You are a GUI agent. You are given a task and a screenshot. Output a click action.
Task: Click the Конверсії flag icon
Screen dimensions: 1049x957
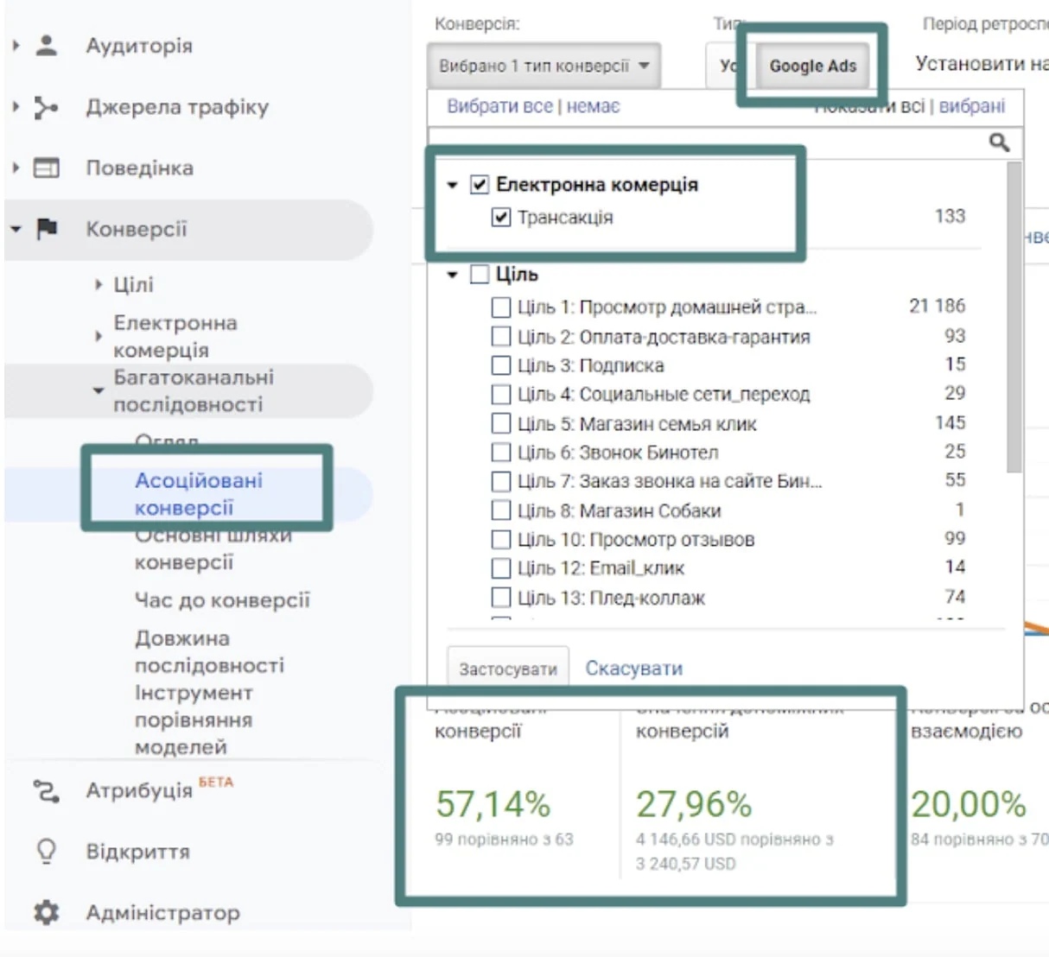pos(47,229)
